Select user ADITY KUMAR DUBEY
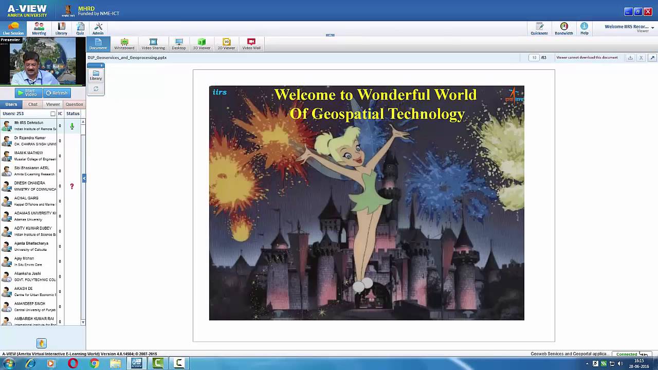 (28, 231)
